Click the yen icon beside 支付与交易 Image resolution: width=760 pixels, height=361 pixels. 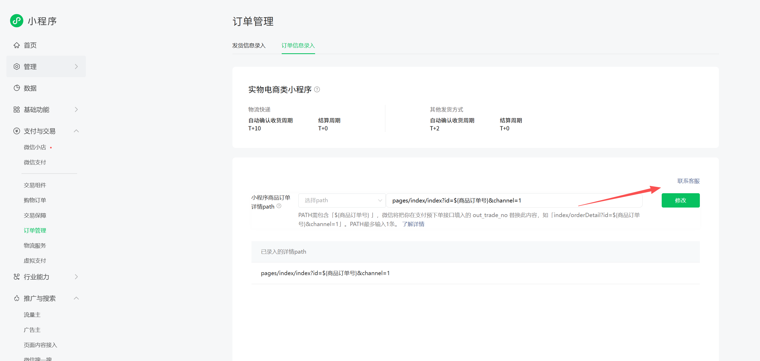16,131
